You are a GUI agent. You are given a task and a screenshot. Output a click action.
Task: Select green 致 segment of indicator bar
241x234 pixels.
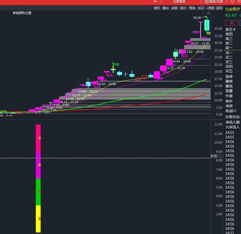38,192
